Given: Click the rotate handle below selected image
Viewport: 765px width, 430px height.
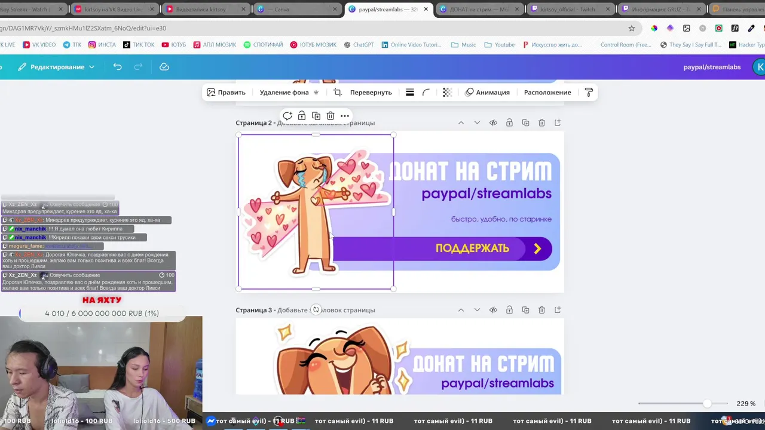Looking at the screenshot, I should coord(316,309).
